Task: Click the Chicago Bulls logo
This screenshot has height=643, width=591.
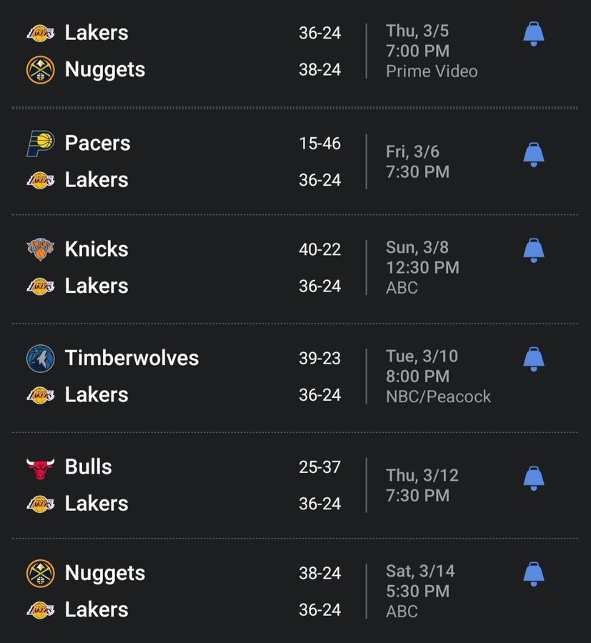Action: [x=41, y=467]
